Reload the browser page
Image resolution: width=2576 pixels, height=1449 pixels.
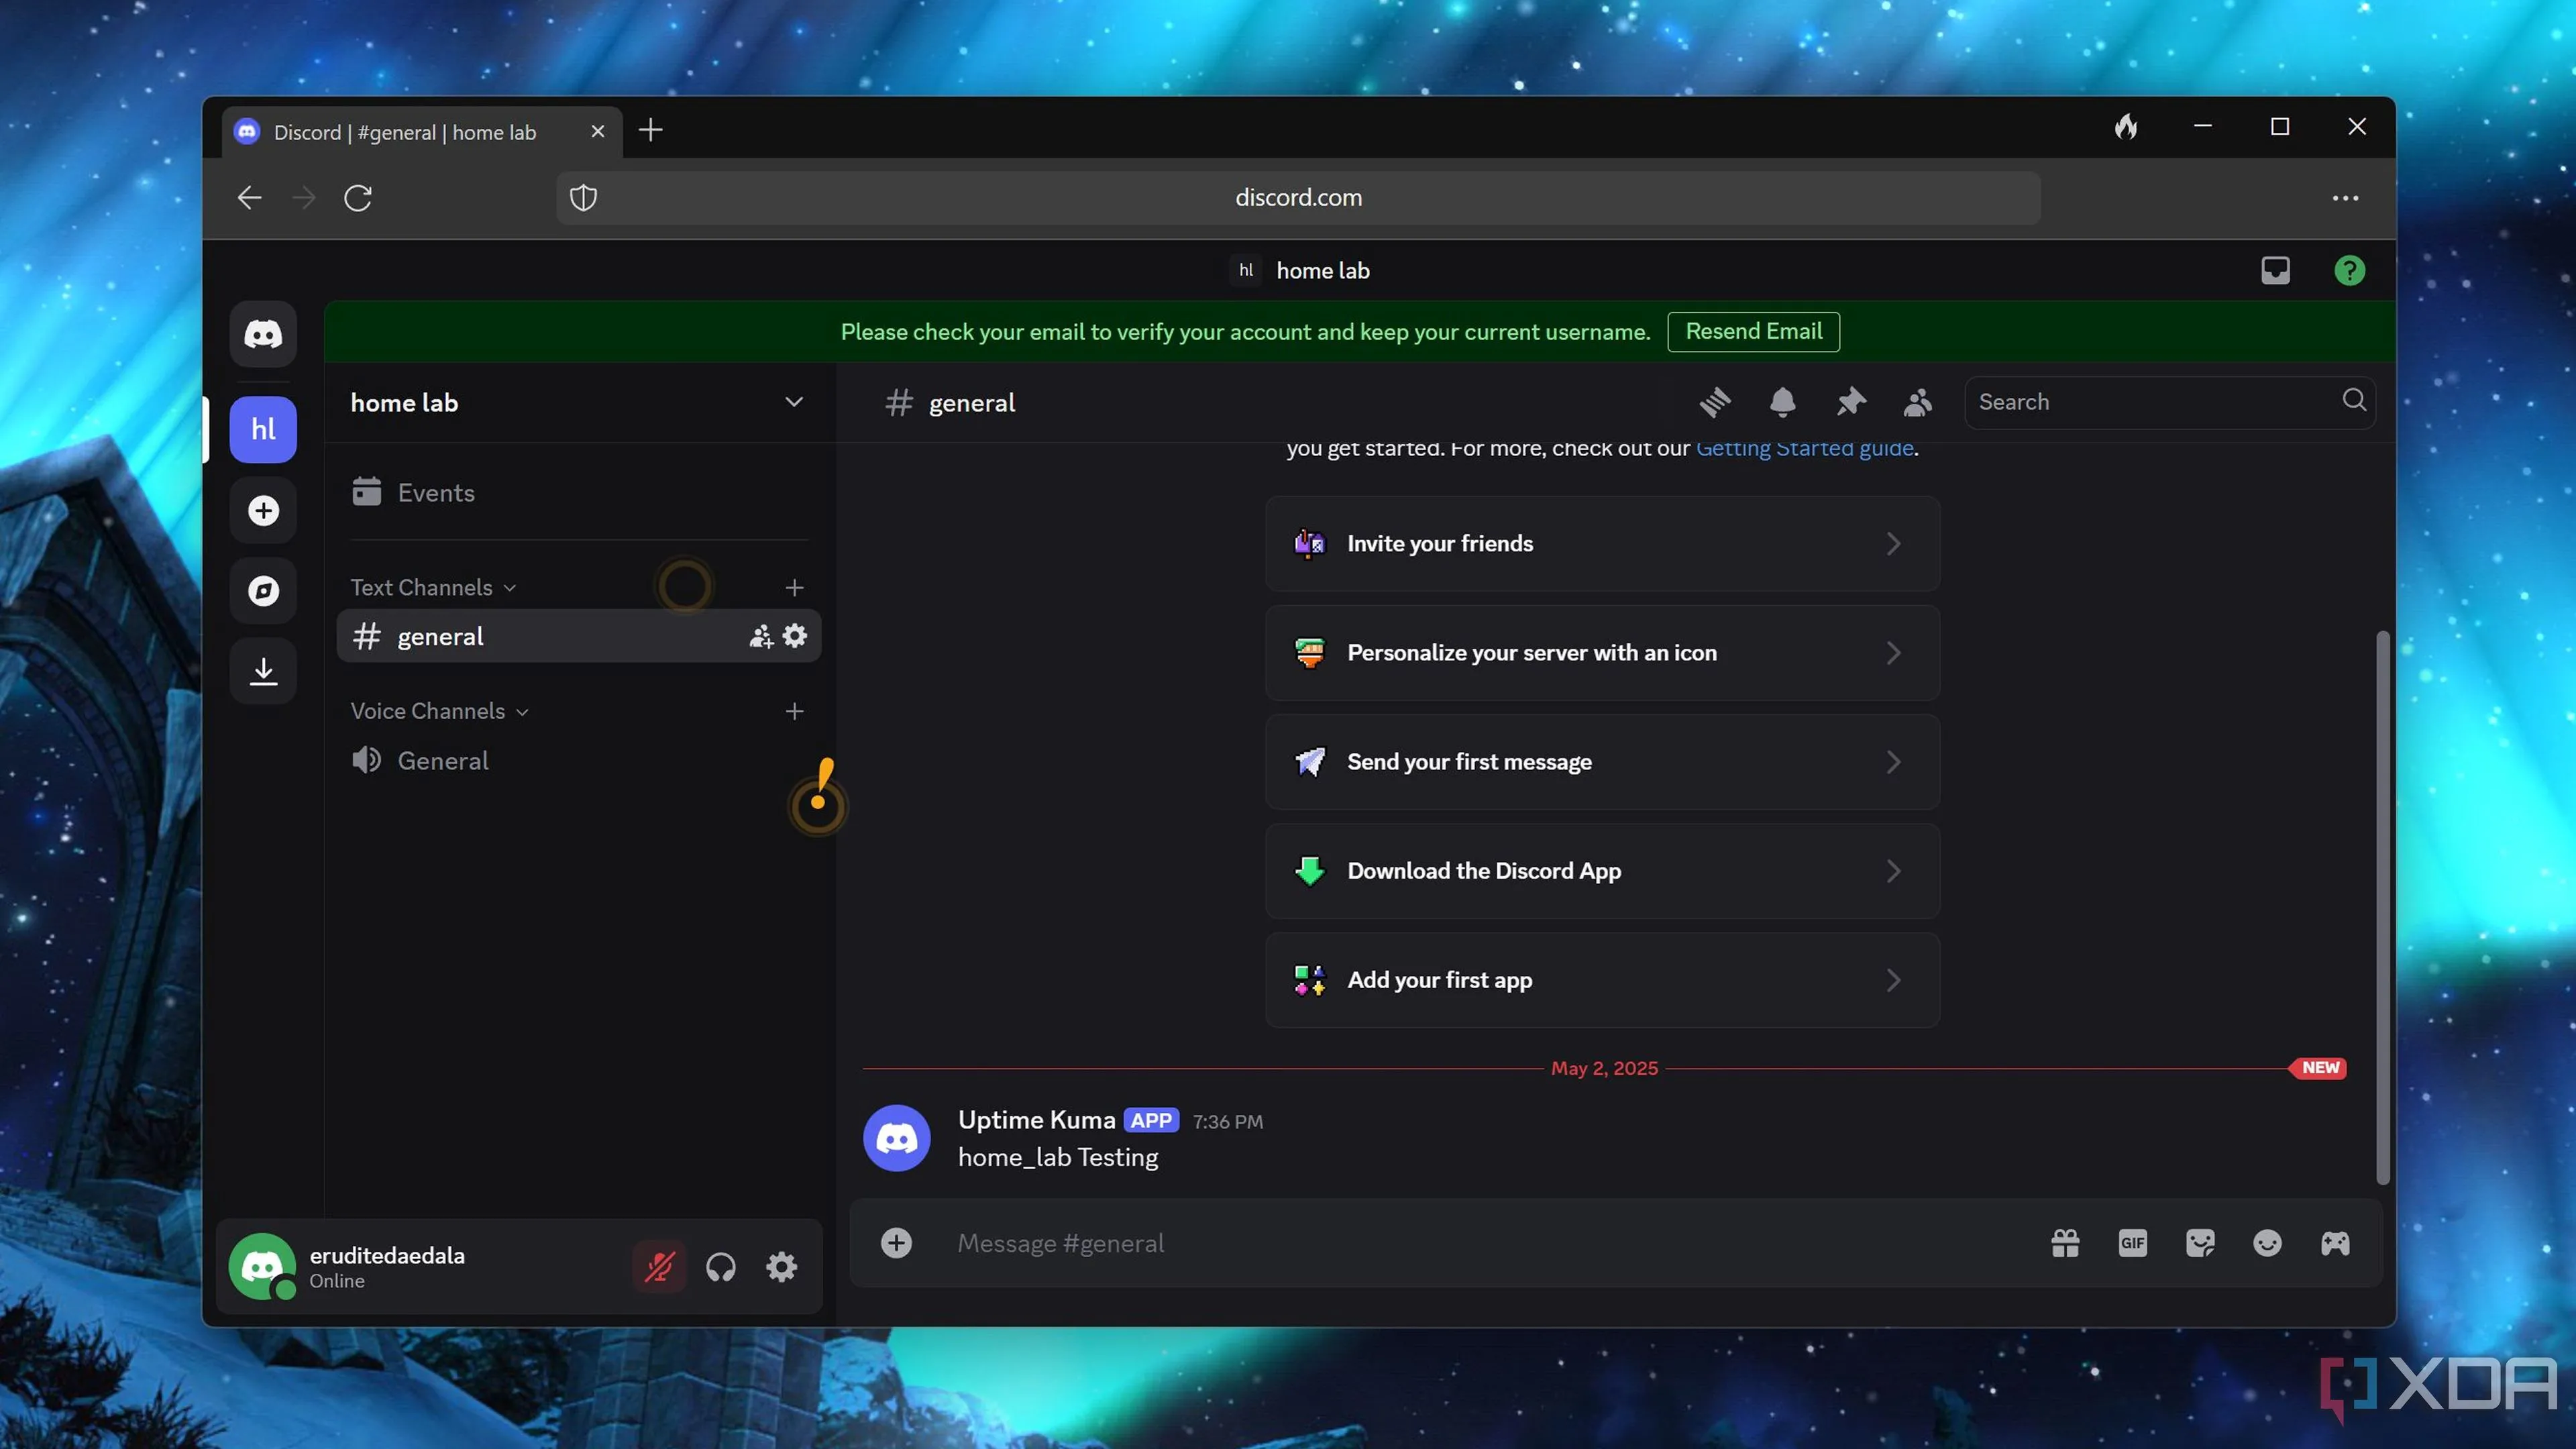358,198
